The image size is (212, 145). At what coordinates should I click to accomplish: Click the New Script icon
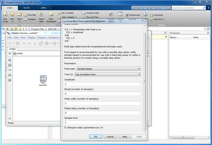[x=5, y=14]
